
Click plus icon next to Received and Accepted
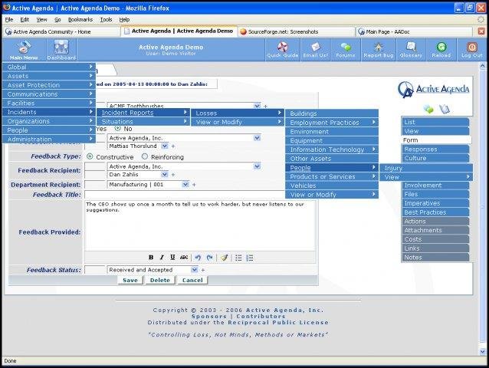click(x=202, y=270)
